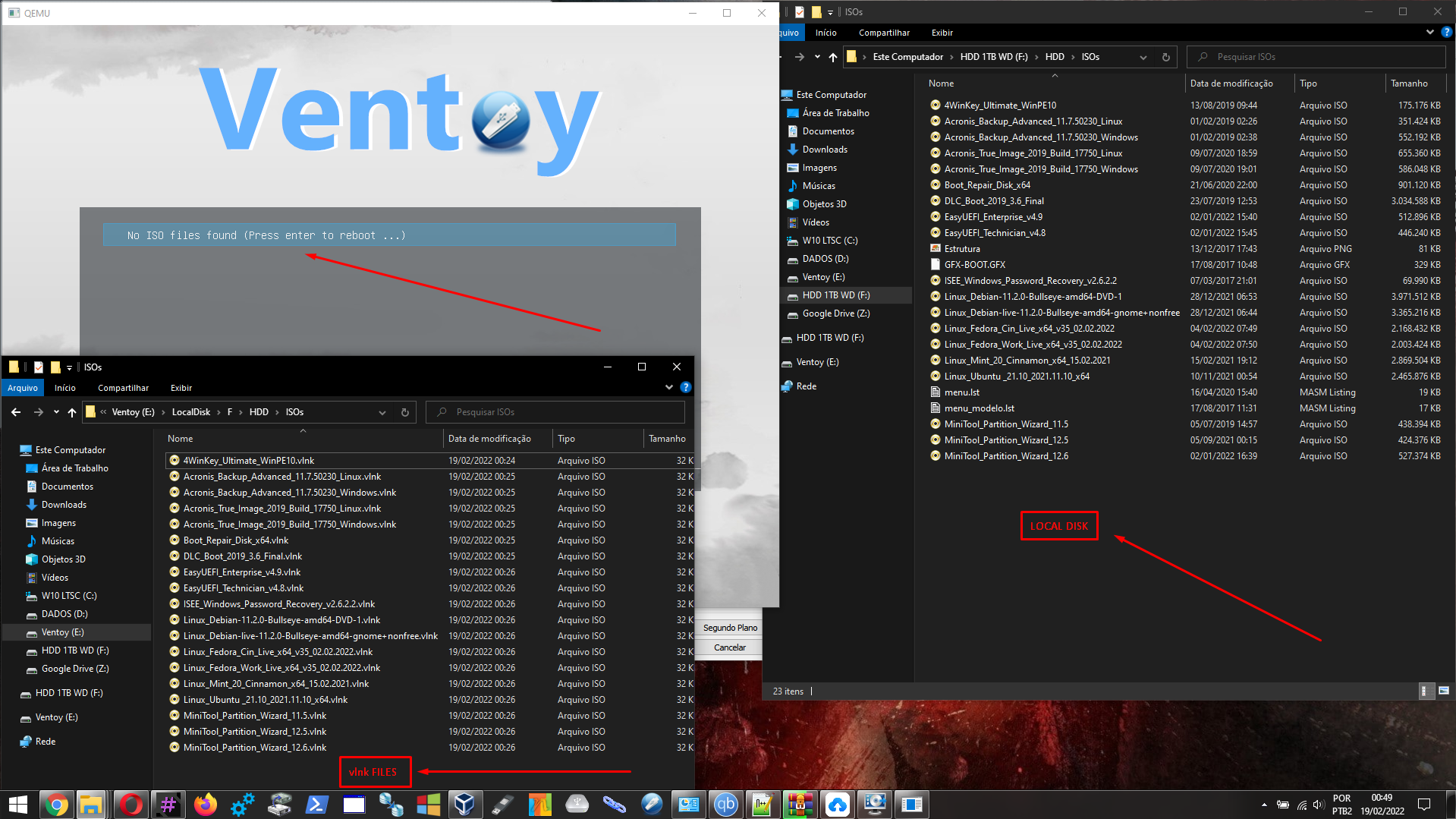Screen dimensions: 1456x819
Task: Launch Firefox from the taskbar
Action: click(x=206, y=804)
